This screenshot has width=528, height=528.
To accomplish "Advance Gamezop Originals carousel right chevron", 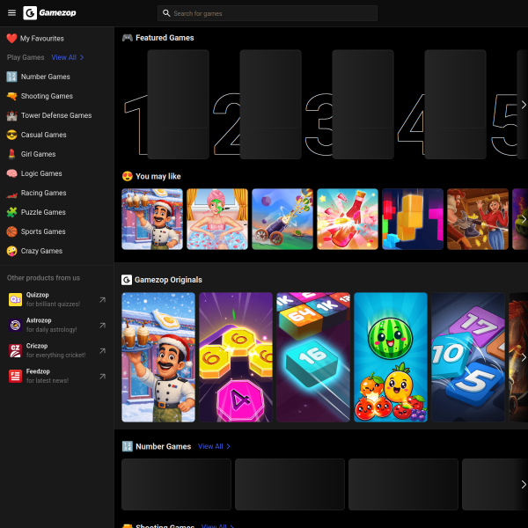I will (x=524, y=357).
